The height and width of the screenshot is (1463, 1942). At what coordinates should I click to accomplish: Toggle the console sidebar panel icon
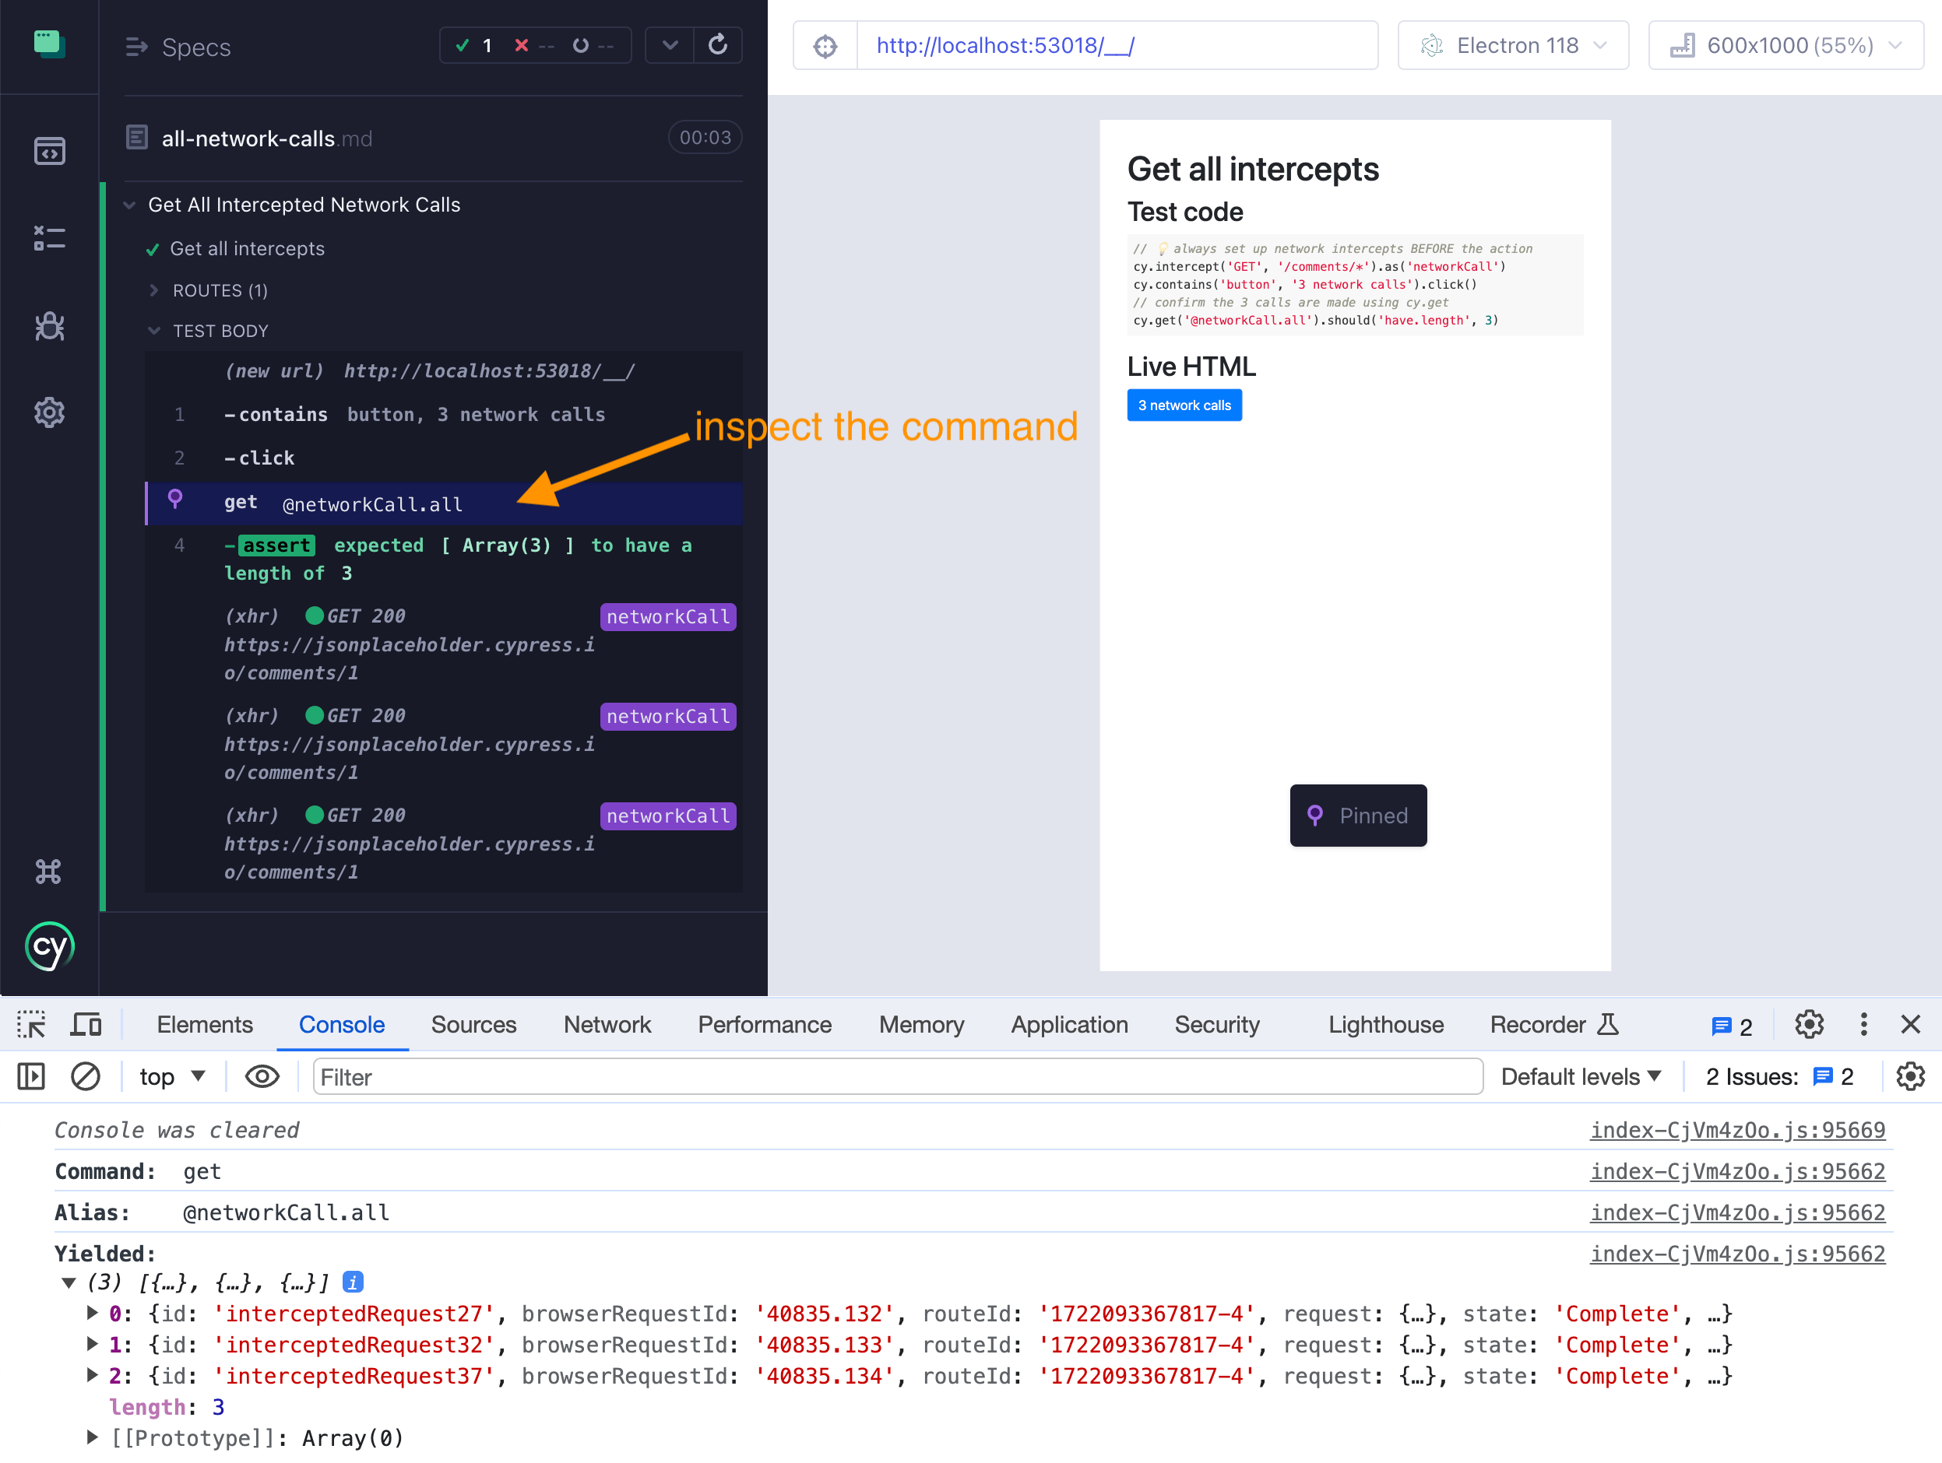30,1076
